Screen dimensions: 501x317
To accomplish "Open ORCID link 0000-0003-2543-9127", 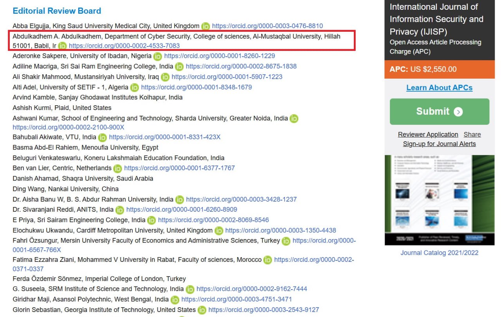I will pos(264,310).
